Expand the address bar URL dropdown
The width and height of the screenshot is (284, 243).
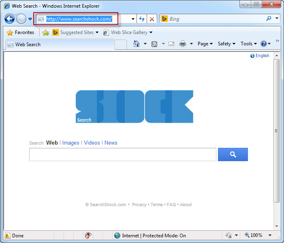(133, 19)
